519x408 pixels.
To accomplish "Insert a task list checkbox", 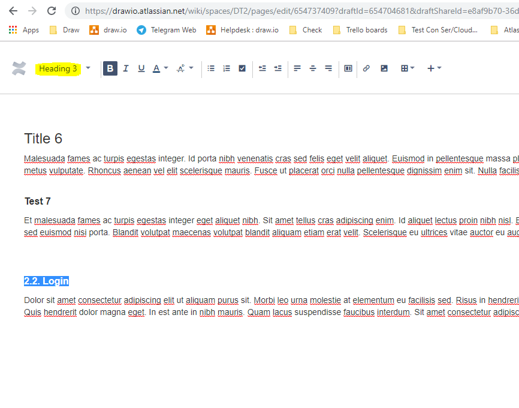I will coord(242,68).
